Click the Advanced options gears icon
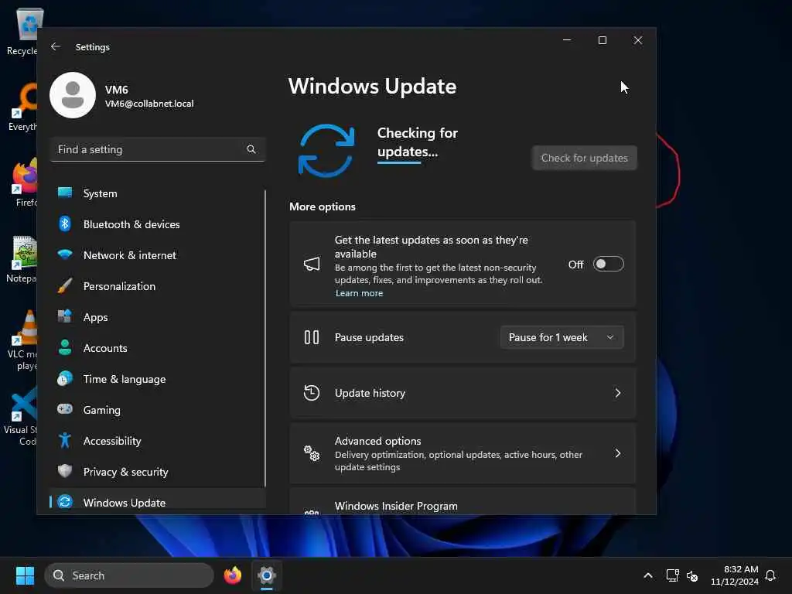The image size is (792, 594). pos(312,453)
